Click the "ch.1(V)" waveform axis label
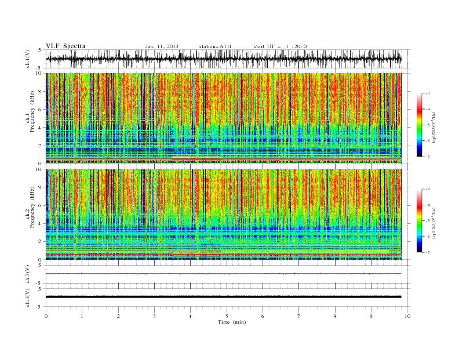Viewport: 459px width, 355px height. (x=28, y=59)
